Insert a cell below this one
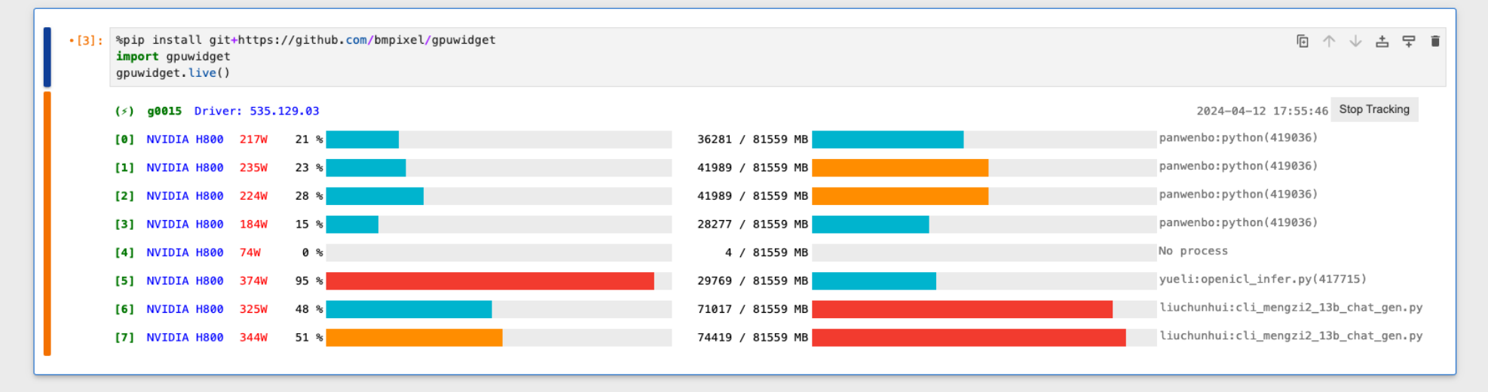 pyautogui.click(x=1408, y=41)
